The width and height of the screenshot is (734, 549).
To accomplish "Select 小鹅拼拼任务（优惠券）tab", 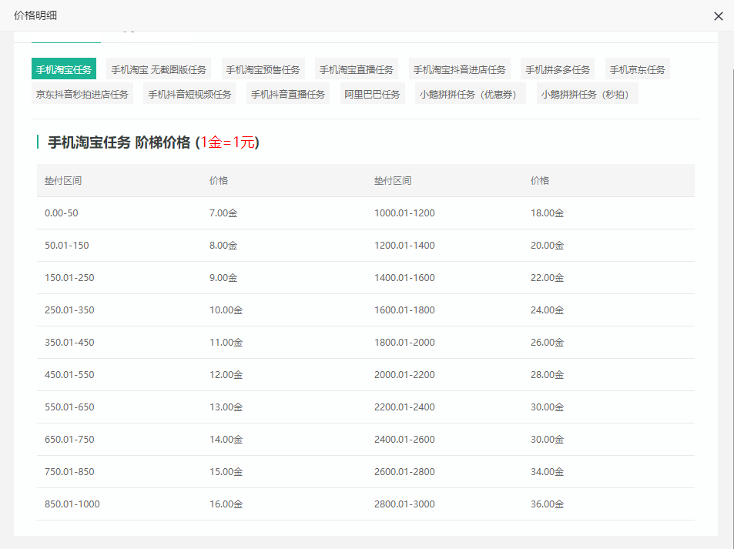I will pyautogui.click(x=470, y=94).
